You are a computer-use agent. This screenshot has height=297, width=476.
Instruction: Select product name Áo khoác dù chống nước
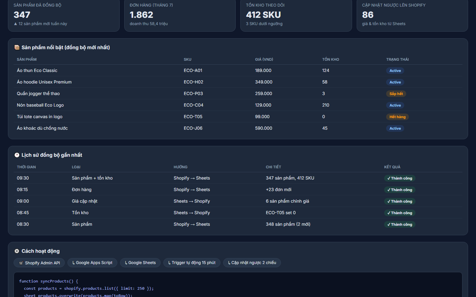tap(42, 128)
